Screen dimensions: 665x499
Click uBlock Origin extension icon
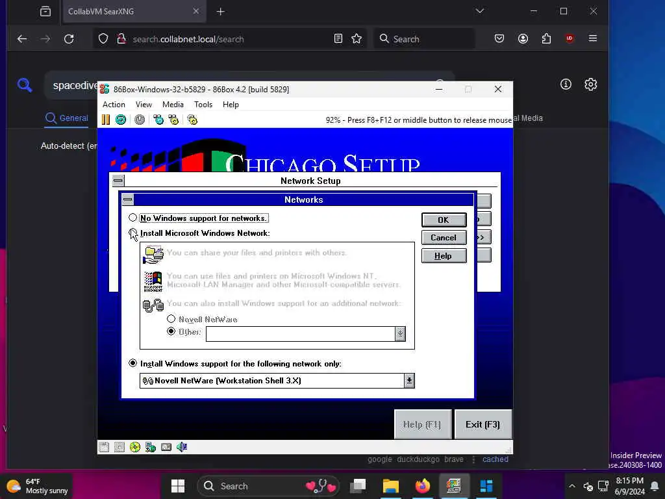coord(570,38)
